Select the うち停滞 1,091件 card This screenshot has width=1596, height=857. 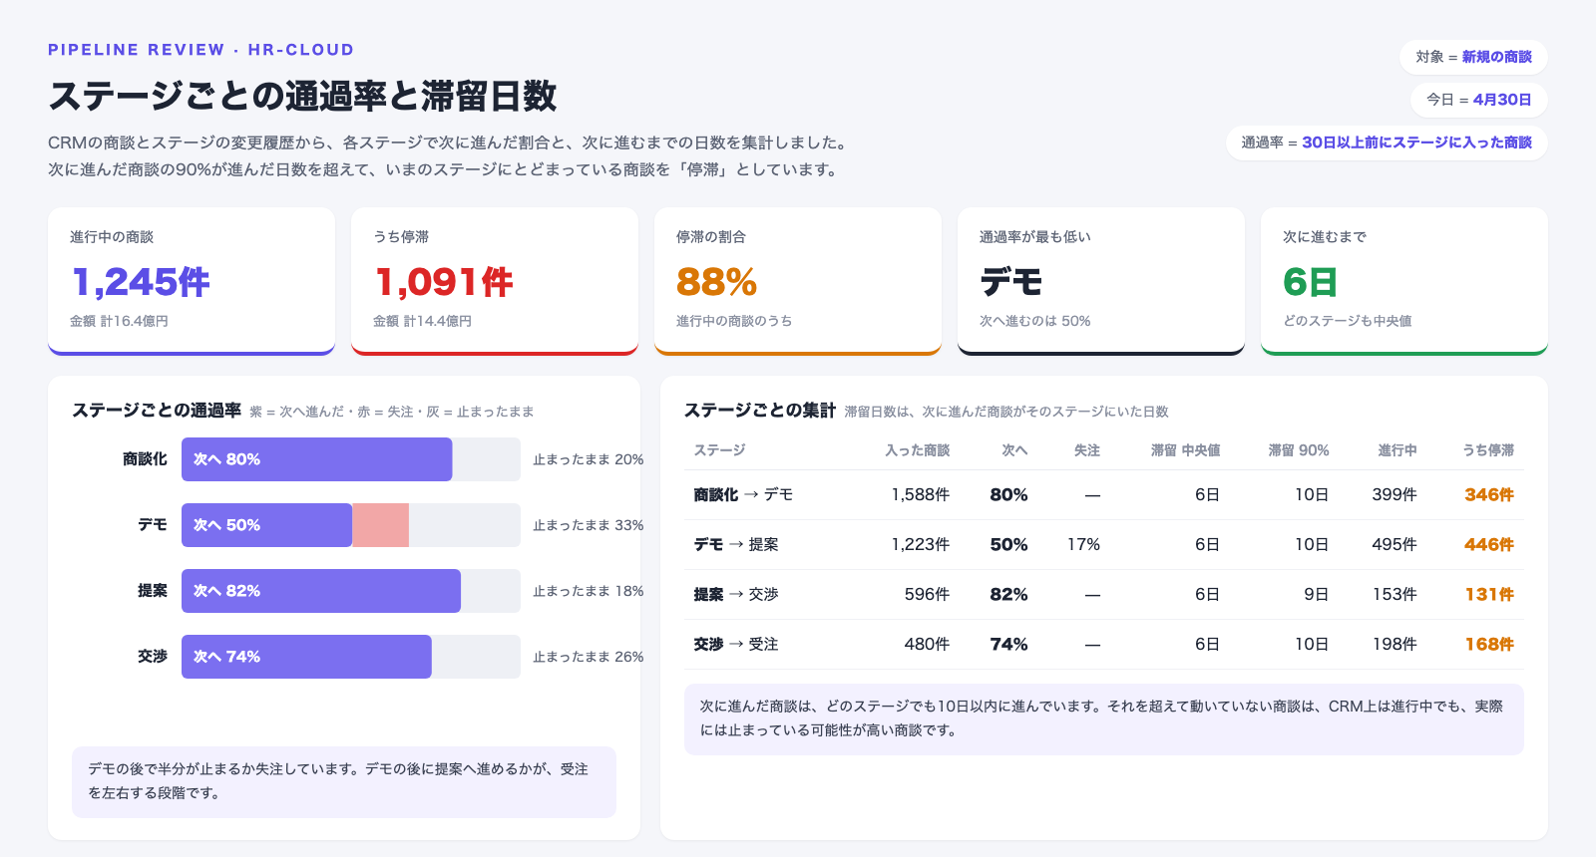[495, 281]
